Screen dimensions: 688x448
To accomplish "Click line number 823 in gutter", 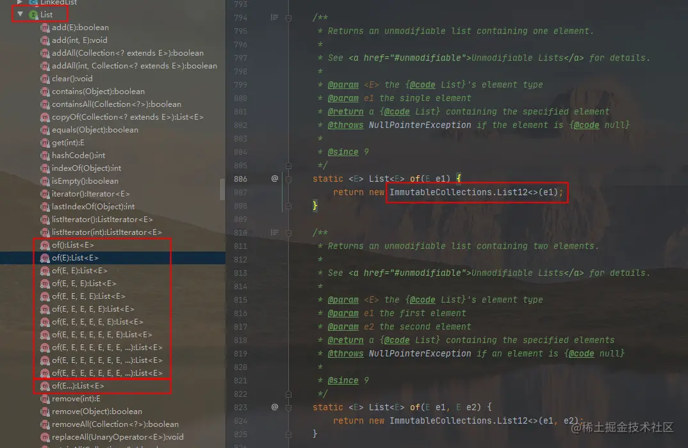I will 240,407.
